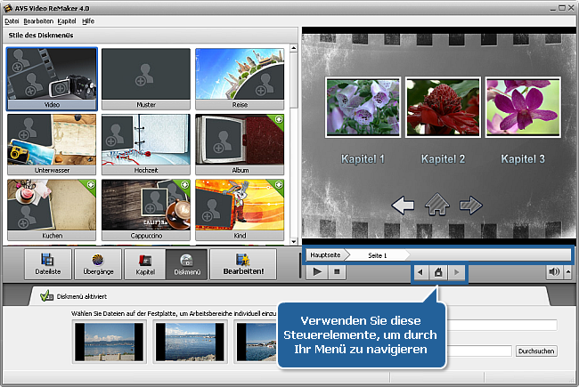Click the Durchsuchen button
Screen dimensions: 579x387
pos(536,351)
